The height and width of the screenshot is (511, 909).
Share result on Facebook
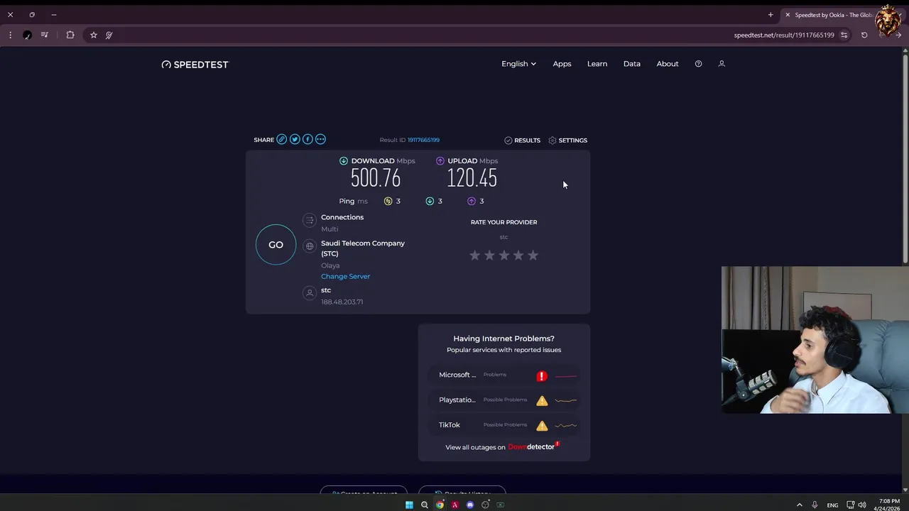307,140
